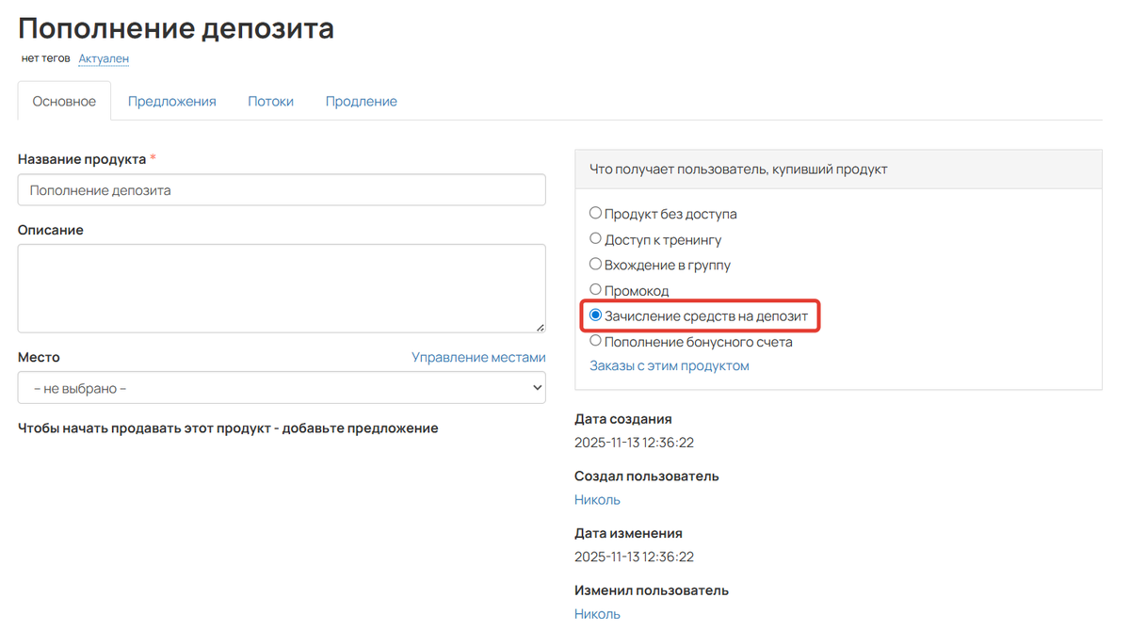The width and height of the screenshot is (1130, 630).
Task: Choose Продукт без доступа
Action: (x=595, y=212)
